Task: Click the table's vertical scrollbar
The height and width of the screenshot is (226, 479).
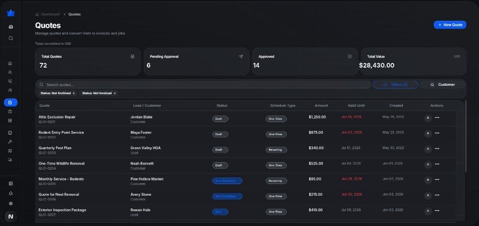Action: pyautogui.click(x=466, y=137)
